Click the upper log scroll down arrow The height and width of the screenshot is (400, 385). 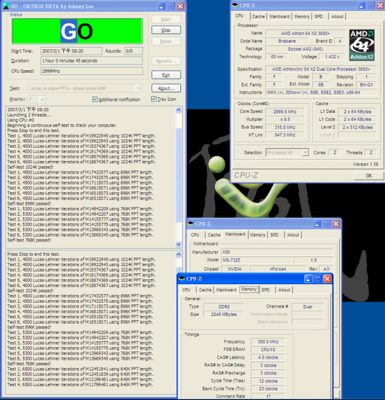coord(178,244)
